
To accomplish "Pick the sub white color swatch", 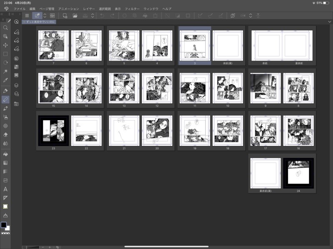I will [8, 228].
